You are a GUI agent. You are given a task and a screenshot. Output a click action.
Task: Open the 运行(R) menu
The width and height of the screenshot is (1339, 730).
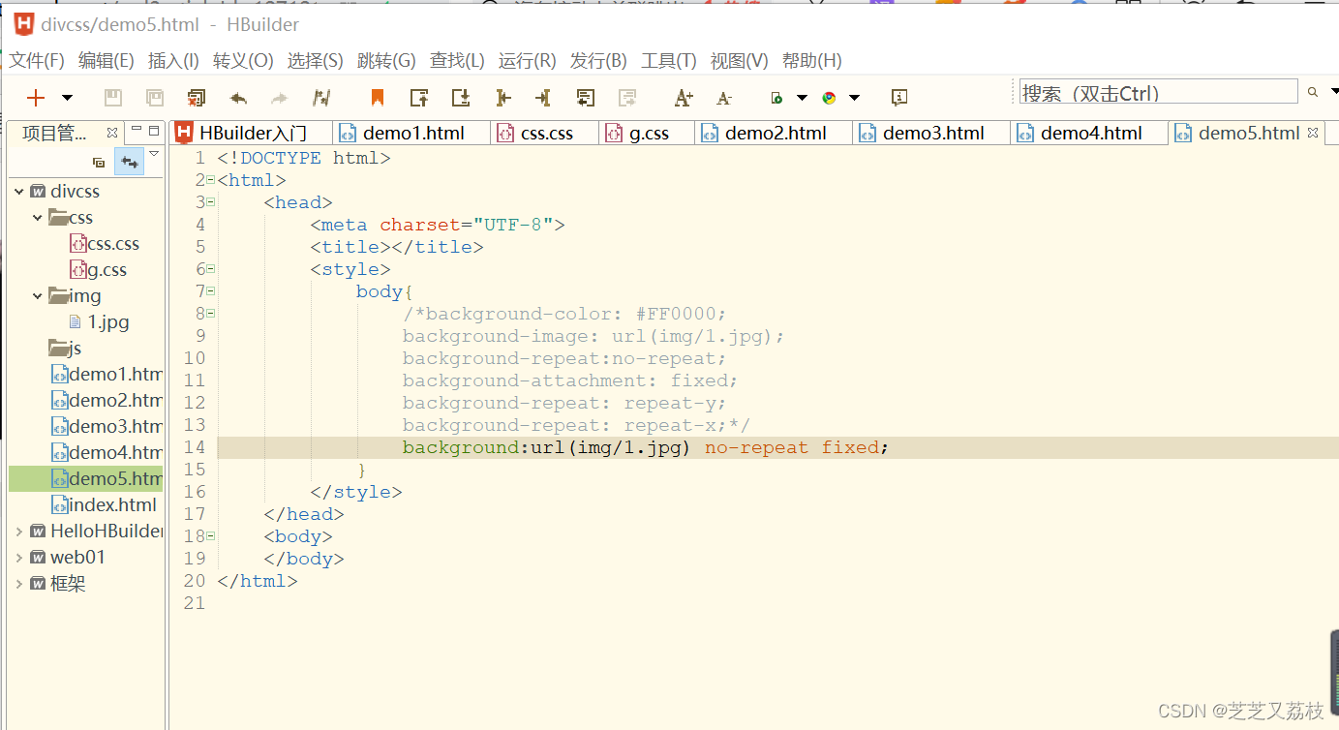[x=527, y=60]
